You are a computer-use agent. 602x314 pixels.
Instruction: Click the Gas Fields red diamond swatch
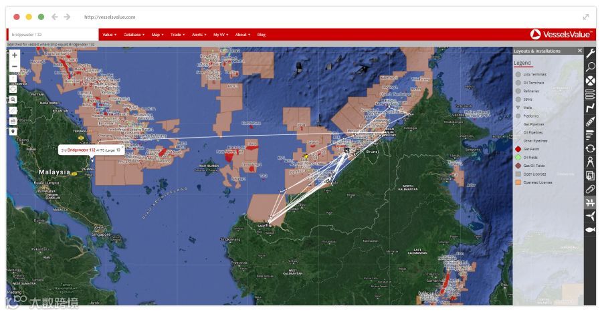pos(518,149)
